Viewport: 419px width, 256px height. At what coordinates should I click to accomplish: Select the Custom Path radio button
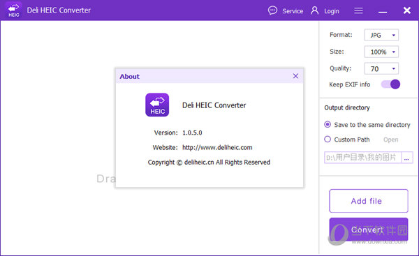(x=328, y=140)
